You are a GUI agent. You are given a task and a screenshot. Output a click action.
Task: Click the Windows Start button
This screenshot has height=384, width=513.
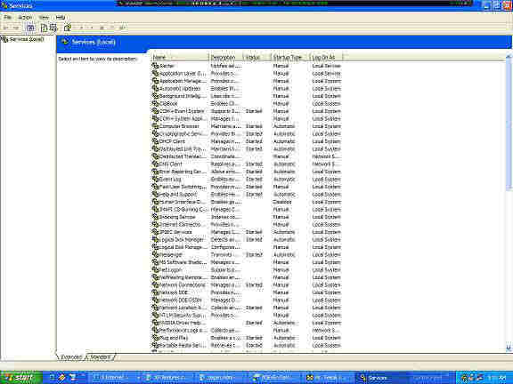pyautogui.click(x=21, y=378)
